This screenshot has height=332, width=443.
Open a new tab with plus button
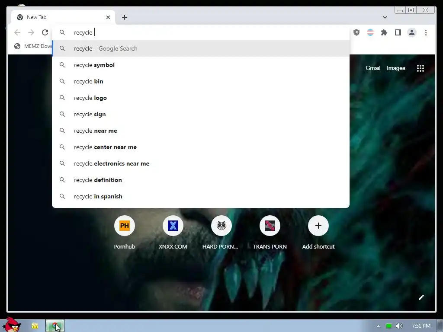tap(125, 17)
